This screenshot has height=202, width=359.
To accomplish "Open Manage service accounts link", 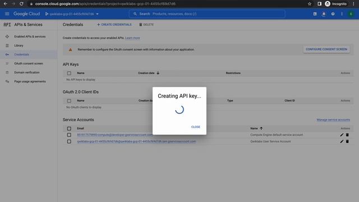I will tap(333, 120).
